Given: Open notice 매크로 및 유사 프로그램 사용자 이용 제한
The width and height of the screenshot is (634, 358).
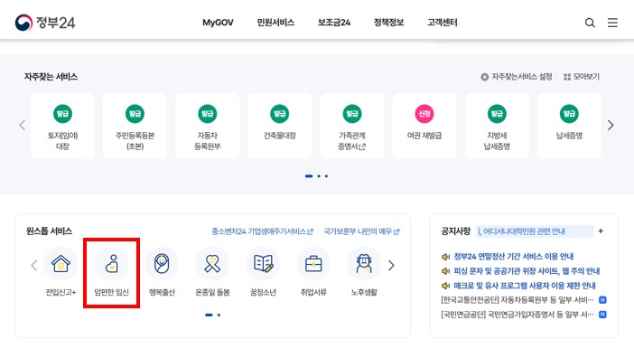Looking at the screenshot, I should tap(525, 286).
